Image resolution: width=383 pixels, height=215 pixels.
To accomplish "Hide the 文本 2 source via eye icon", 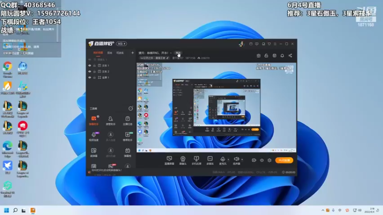I will (90, 71).
